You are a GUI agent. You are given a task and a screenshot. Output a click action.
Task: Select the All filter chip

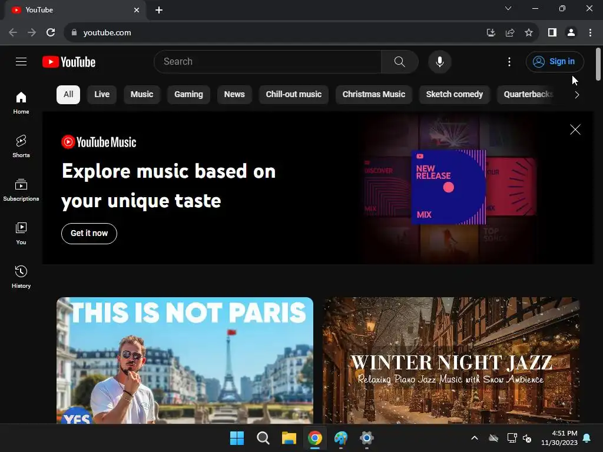point(68,95)
